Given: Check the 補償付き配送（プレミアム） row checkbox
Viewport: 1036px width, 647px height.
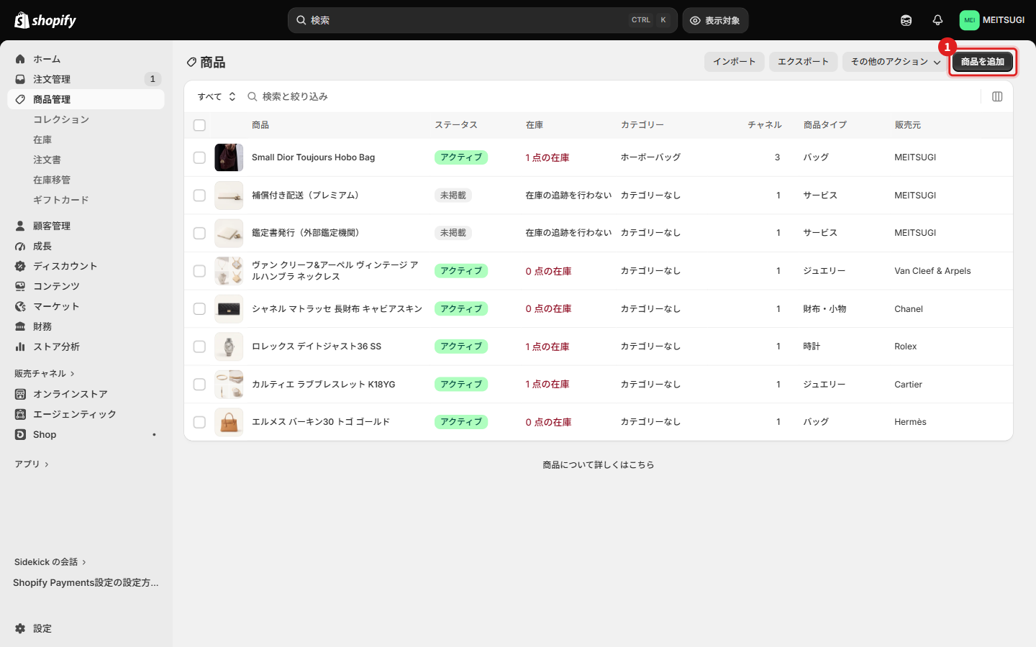Looking at the screenshot, I should [x=199, y=196].
